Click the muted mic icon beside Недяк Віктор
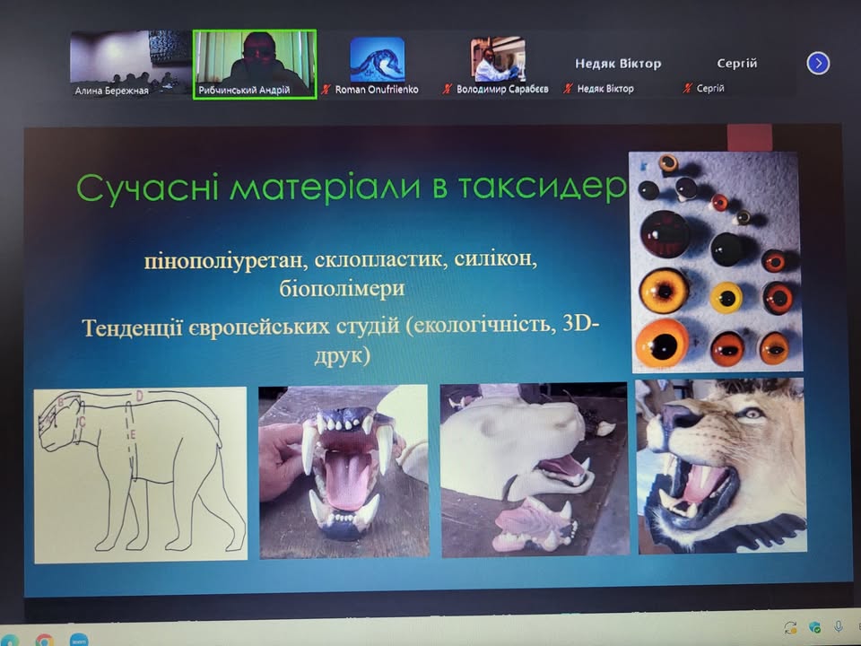861x646 pixels. 568,88
